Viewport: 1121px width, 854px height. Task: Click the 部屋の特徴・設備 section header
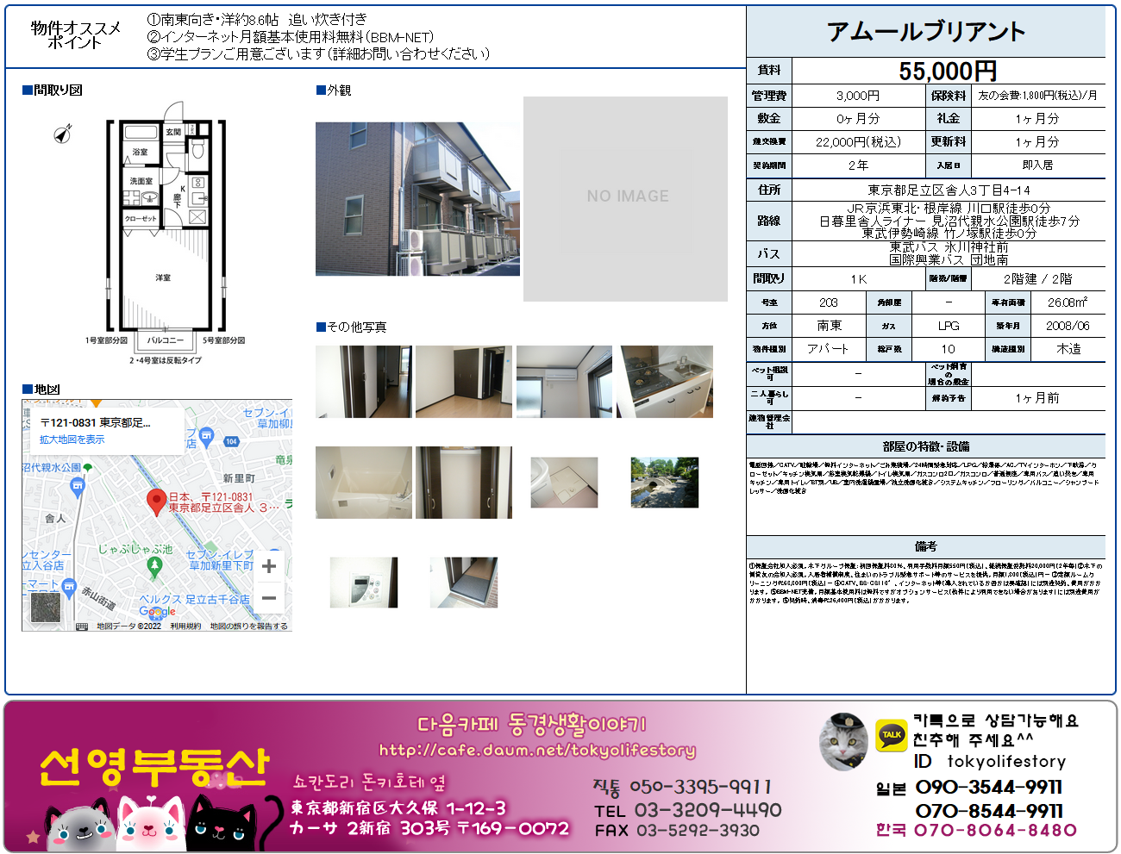coord(926,446)
